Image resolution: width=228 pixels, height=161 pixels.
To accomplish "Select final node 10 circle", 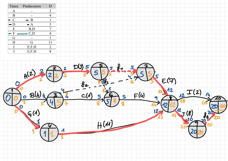I will coord(218,105).
